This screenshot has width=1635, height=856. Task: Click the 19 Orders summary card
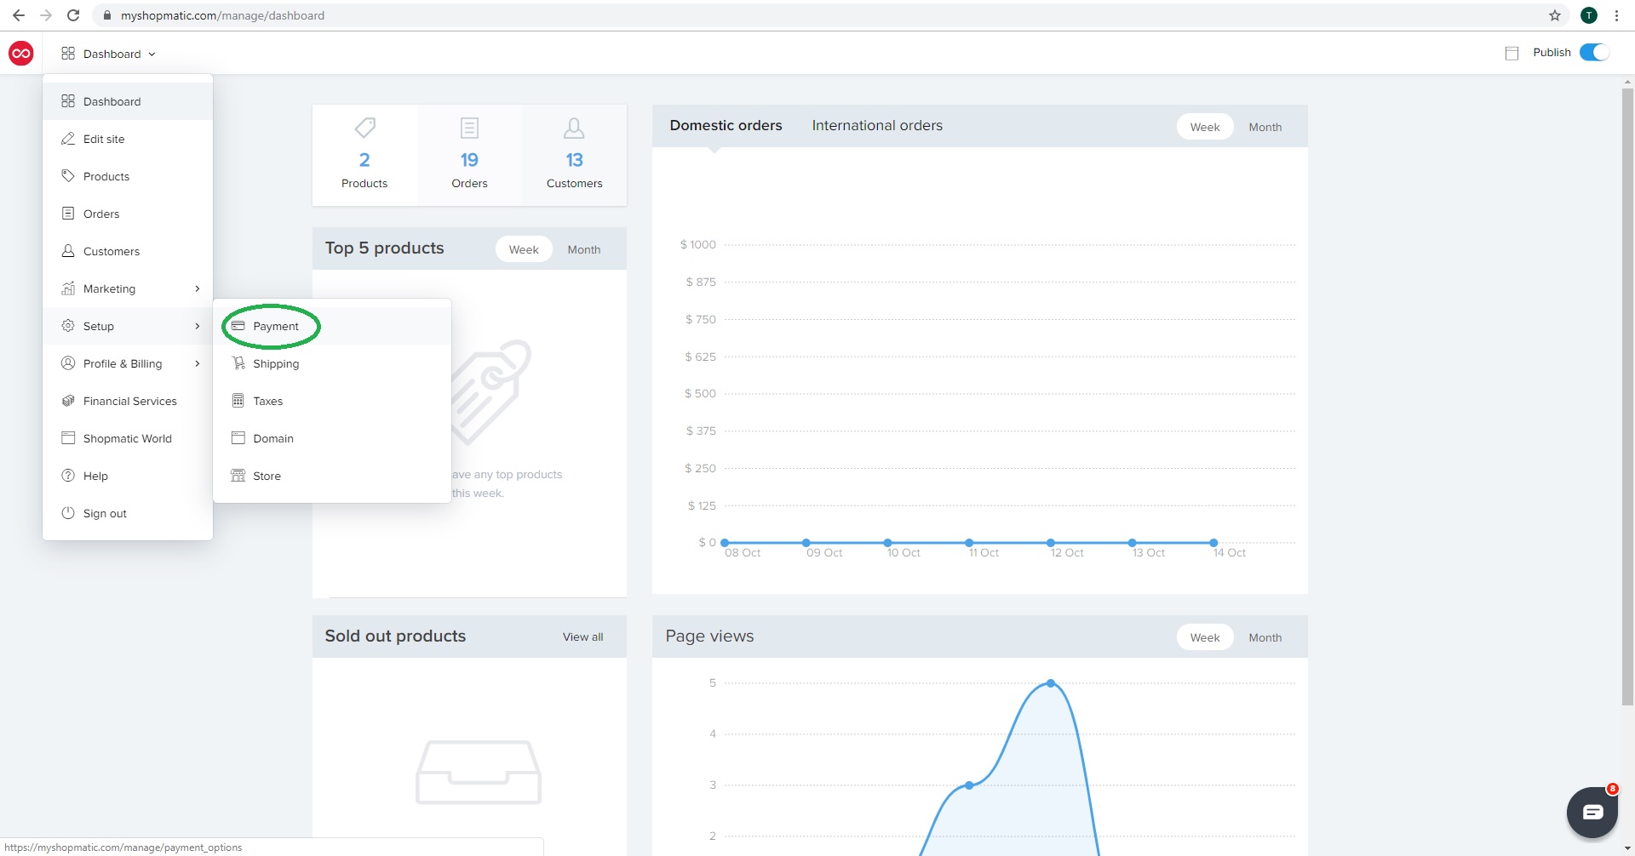click(469, 155)
